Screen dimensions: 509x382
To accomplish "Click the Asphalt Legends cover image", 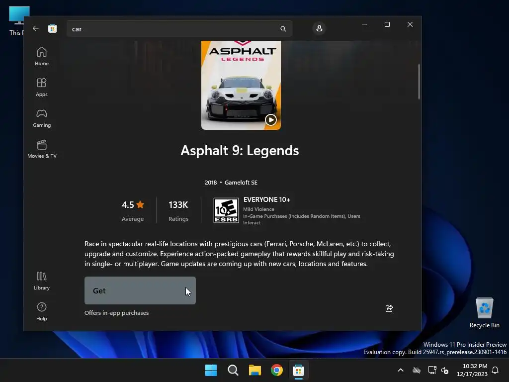I will coord(241,85).
